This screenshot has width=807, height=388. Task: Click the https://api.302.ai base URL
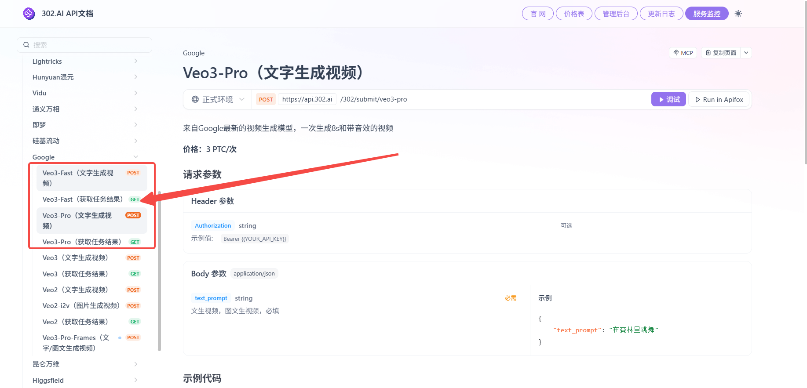pyautogui.click(x=307, y=99)
